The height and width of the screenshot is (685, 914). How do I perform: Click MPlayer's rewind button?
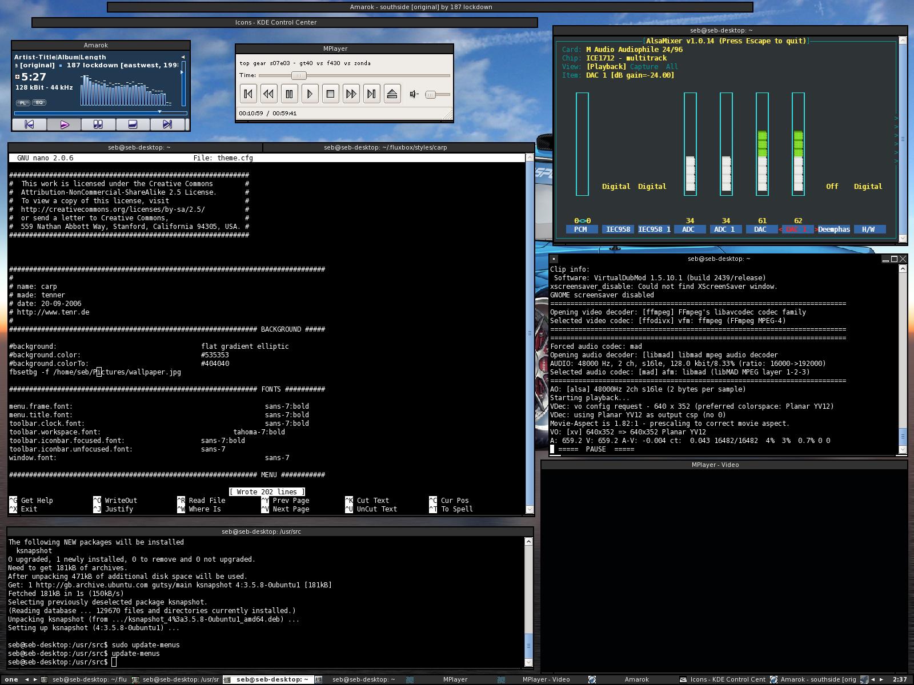(268, 94)
